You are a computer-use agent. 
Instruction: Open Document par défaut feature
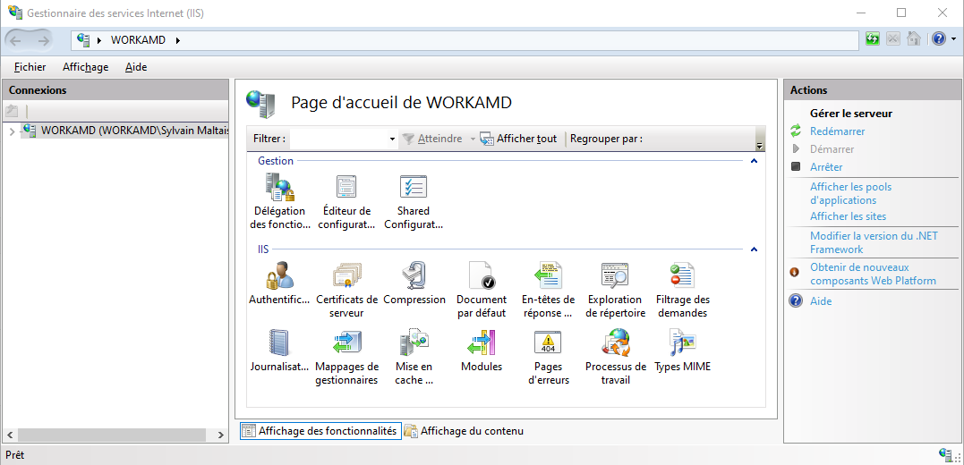click(x=481, y=276)
